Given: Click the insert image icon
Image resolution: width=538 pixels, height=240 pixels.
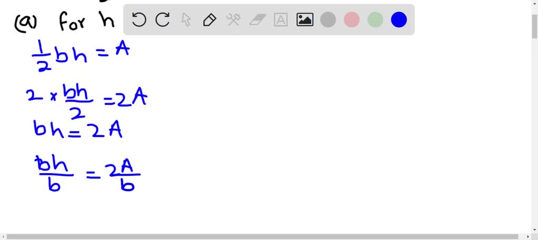Looking at the screenshot, I should click(305, 20).
